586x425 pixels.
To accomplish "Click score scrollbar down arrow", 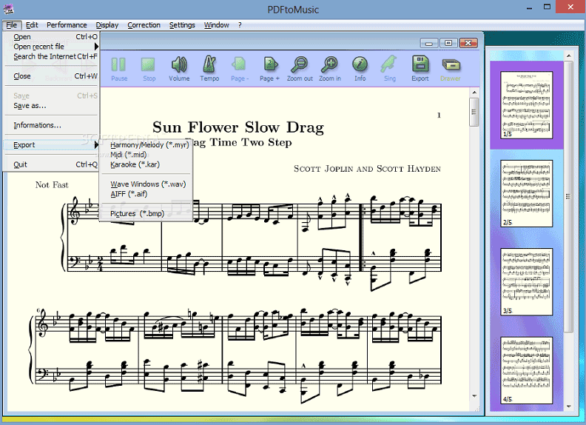I will click(474, 396).
